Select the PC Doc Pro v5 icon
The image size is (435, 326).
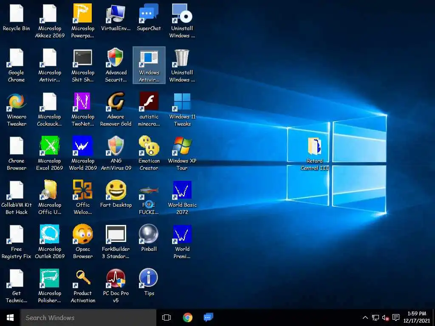pos(116,278)
